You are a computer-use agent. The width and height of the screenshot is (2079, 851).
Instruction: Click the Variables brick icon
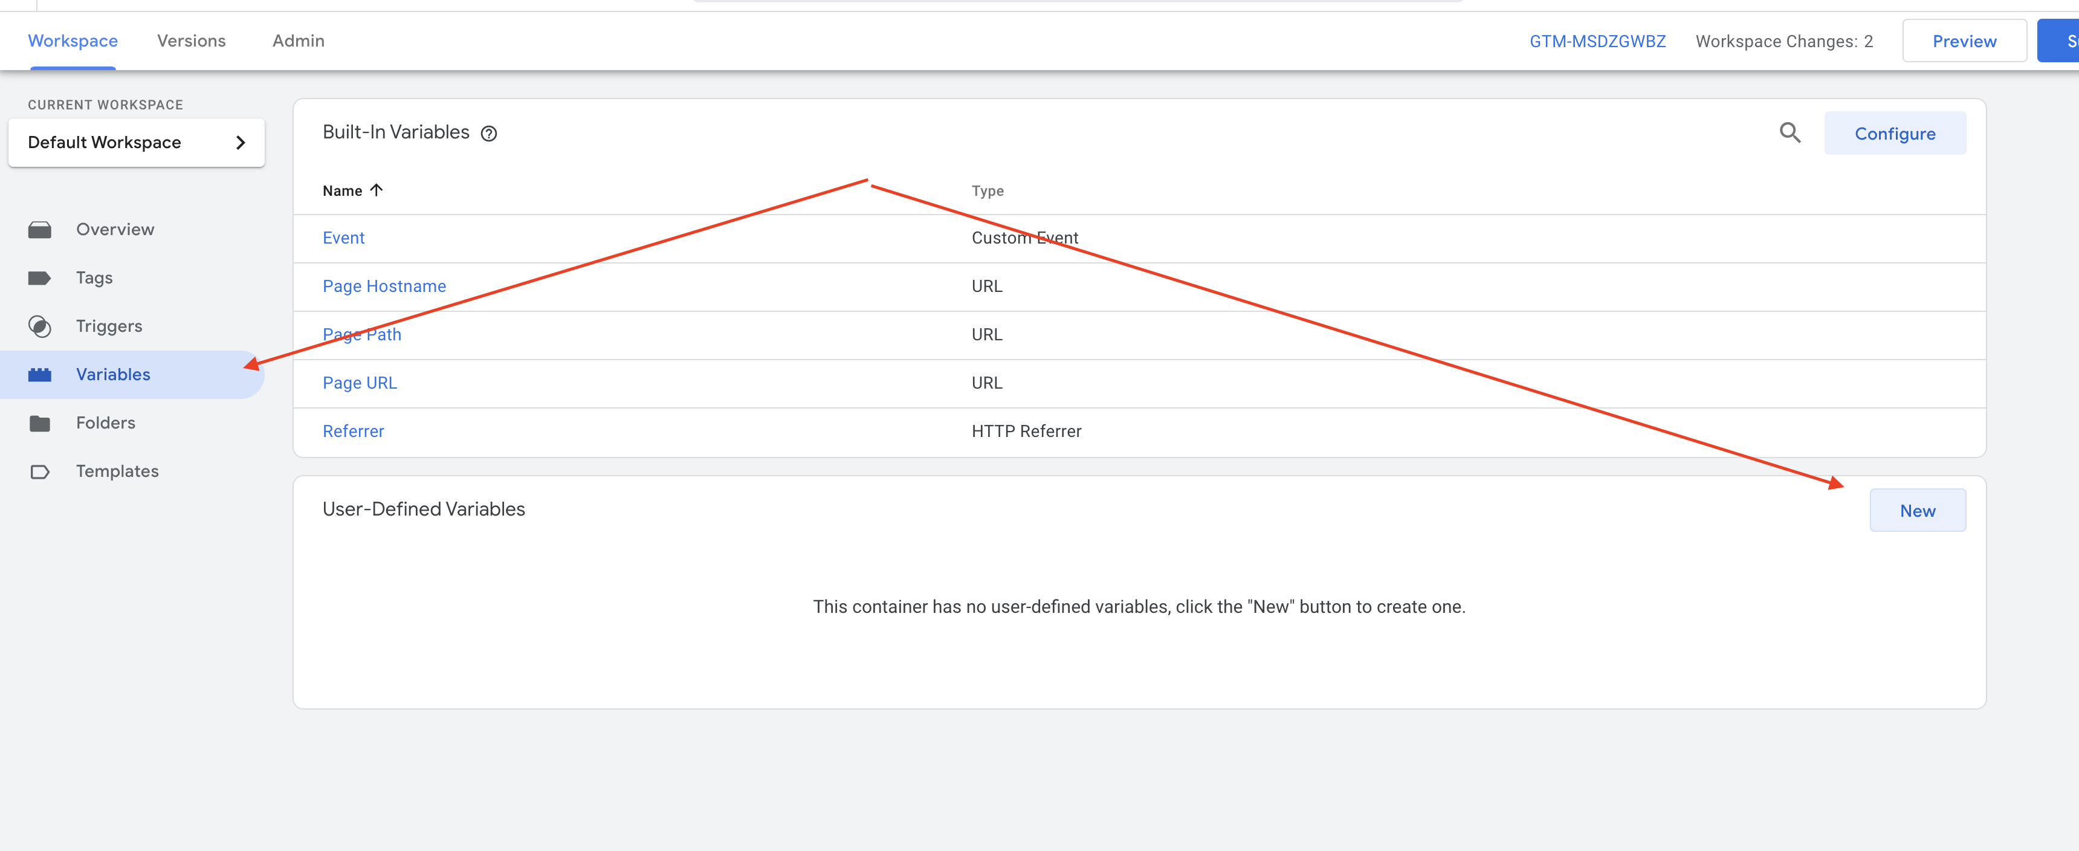39,375
